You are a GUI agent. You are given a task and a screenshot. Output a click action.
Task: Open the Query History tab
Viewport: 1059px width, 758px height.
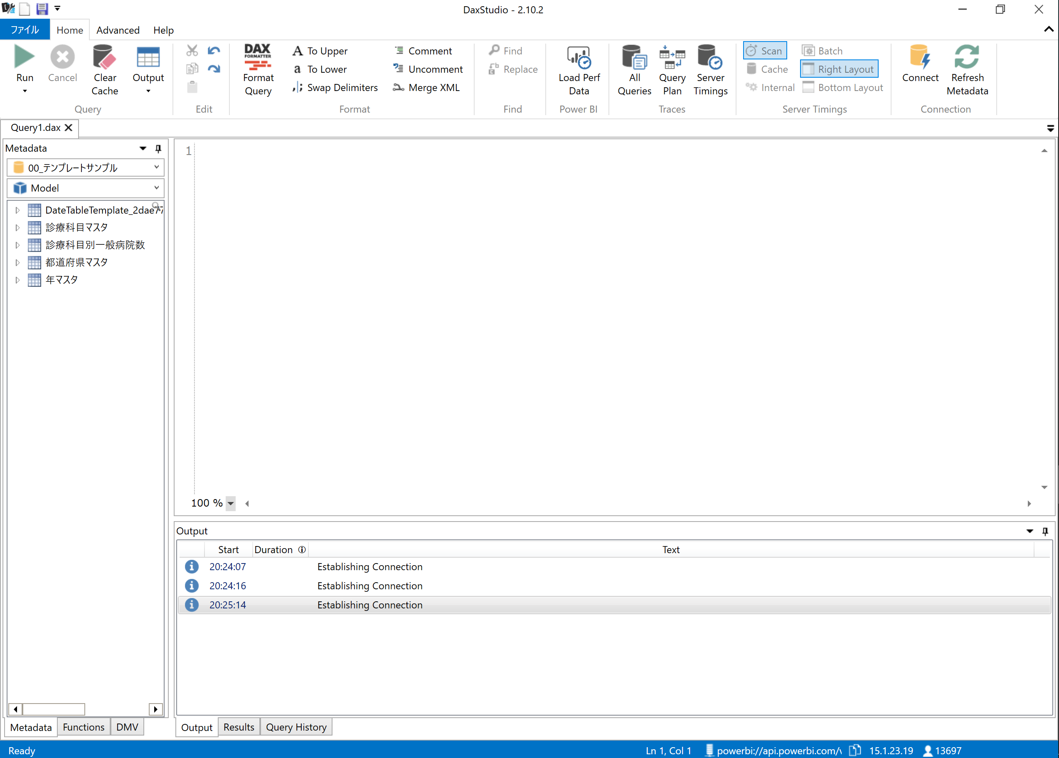(x=296, y=727)
